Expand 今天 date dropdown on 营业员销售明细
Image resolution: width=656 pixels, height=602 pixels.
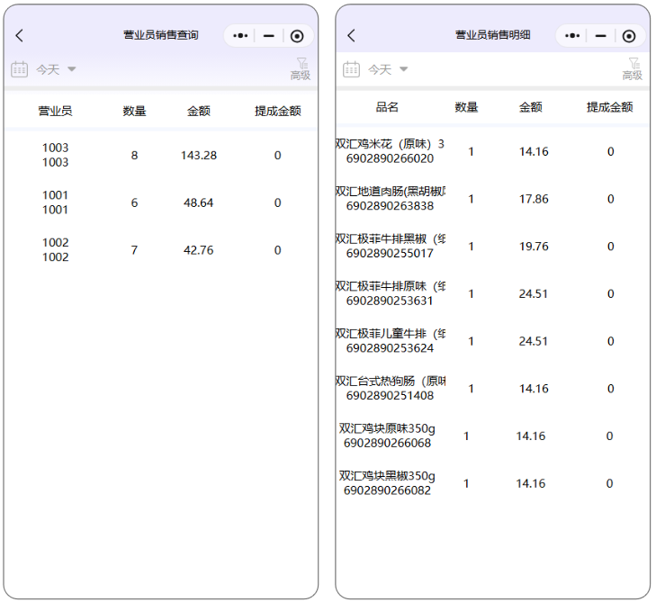point(388,69)
